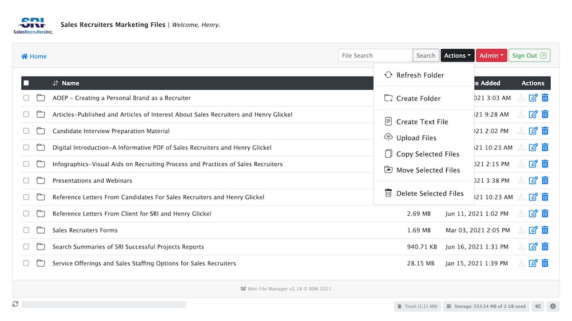Check the AOEP folder checkbox

click(x=26, y=98)
